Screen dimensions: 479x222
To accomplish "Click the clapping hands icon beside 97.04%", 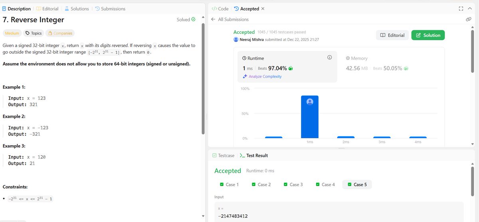I will (x=291, y=68).
